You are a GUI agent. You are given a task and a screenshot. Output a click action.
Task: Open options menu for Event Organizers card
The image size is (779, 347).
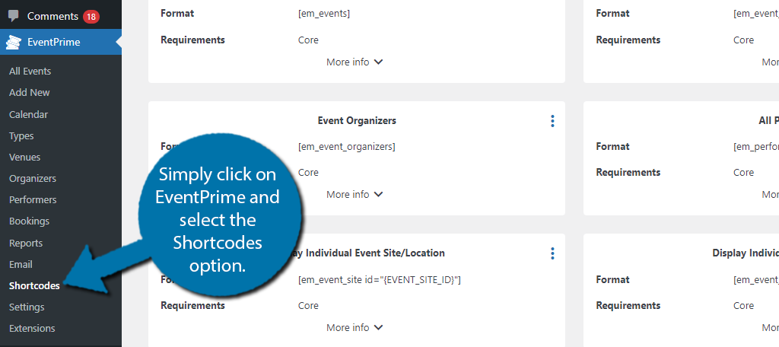[x=552, y=121]
